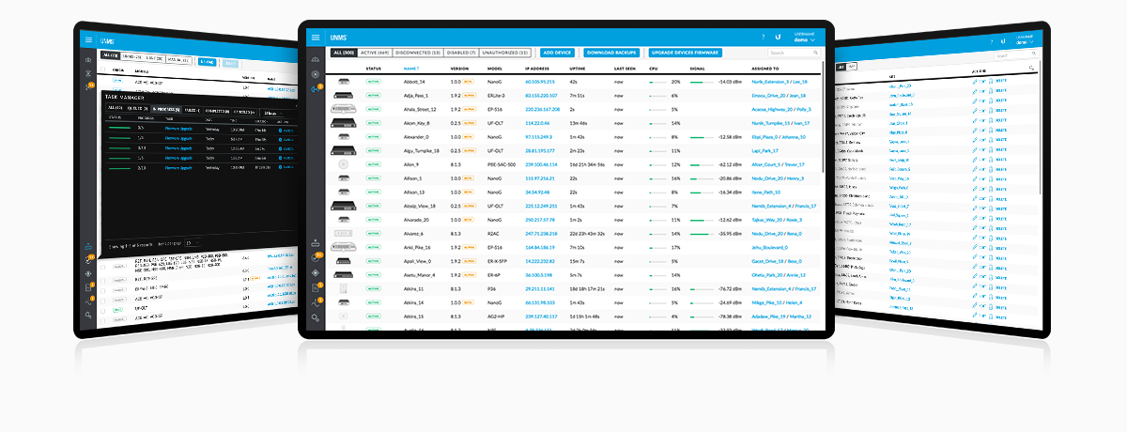Sort the table by Name column
Viewport: 1127px width, 432px height.
coord(410,69)
